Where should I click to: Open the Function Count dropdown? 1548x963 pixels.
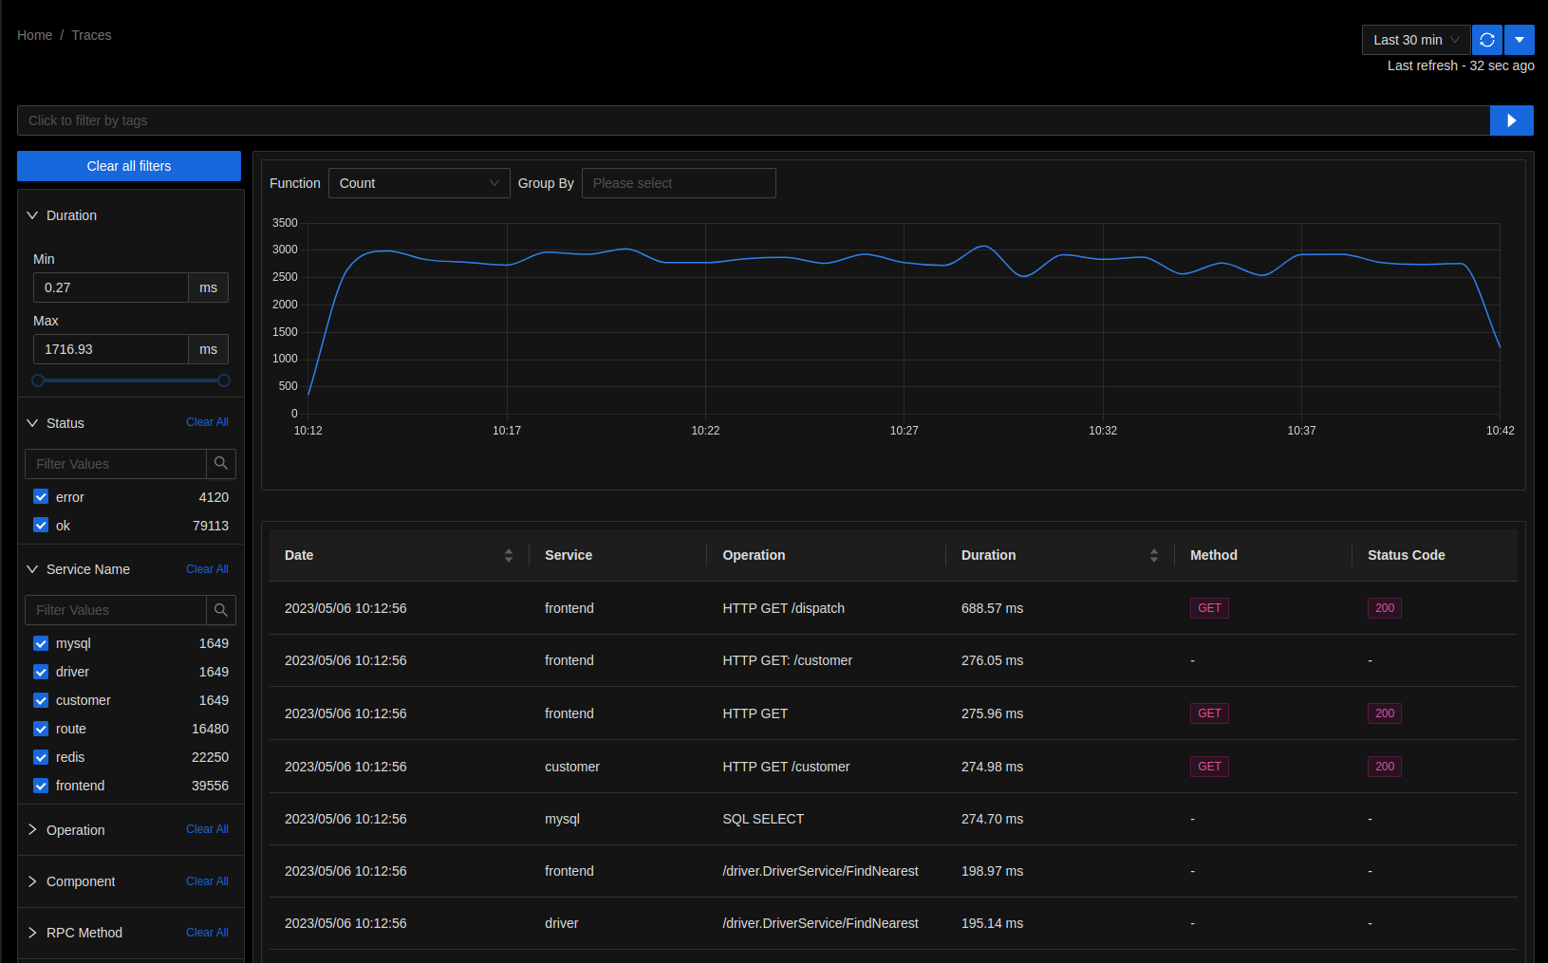(419, 183)
